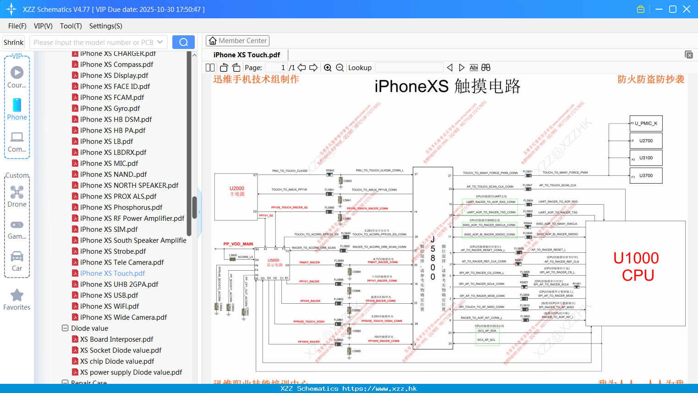Open iPhone XS NAND..pdf
The height and width of the screenshot is (393, 698).
coord(113,175)
